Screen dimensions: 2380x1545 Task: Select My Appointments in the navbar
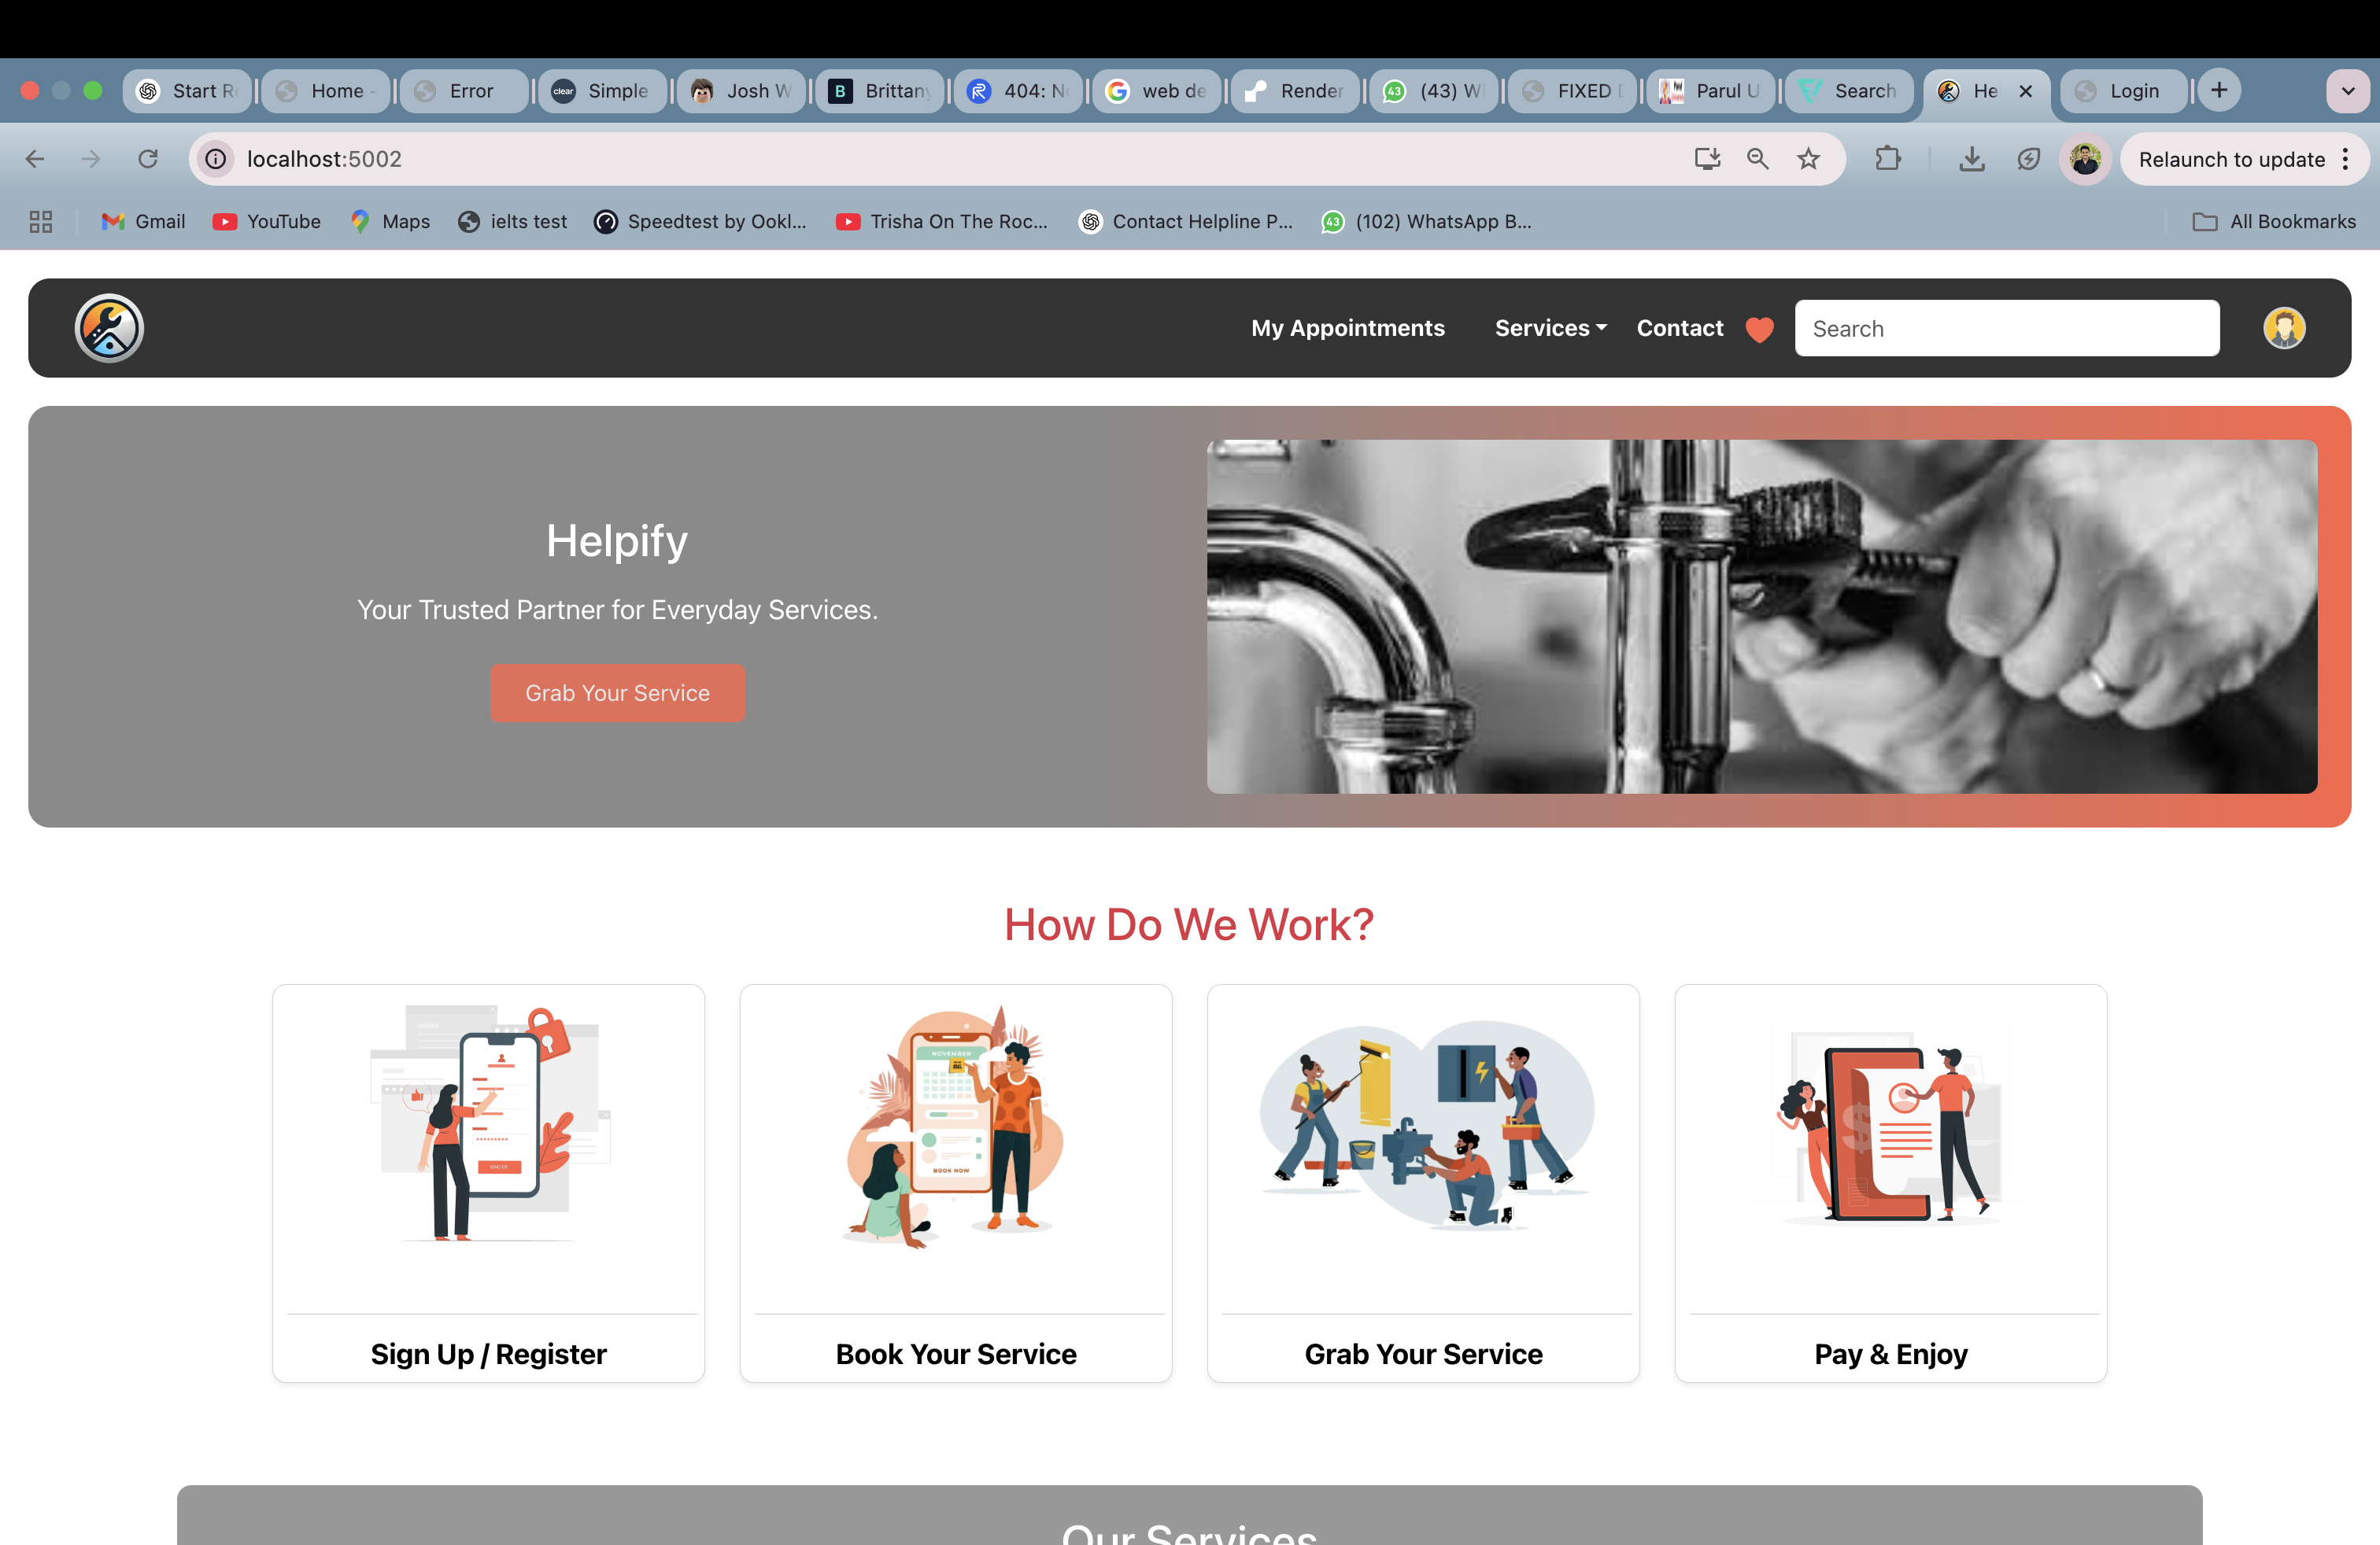pyautogui.click(x=1347, y=328)
